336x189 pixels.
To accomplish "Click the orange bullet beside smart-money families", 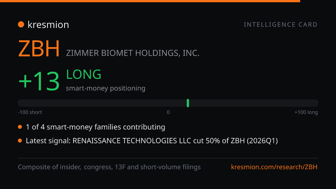I will (20, 127).
